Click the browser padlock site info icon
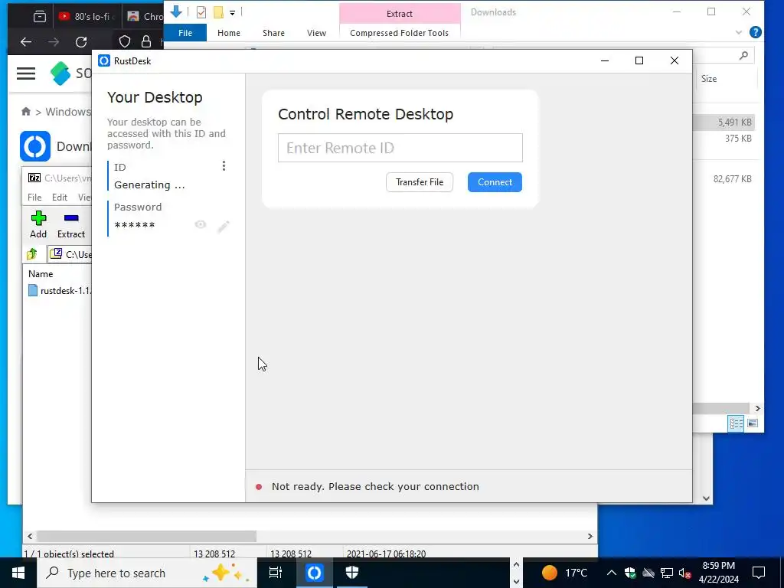This screenshot has height=588, width=784. pyautogui.click(x=146, y=41)
